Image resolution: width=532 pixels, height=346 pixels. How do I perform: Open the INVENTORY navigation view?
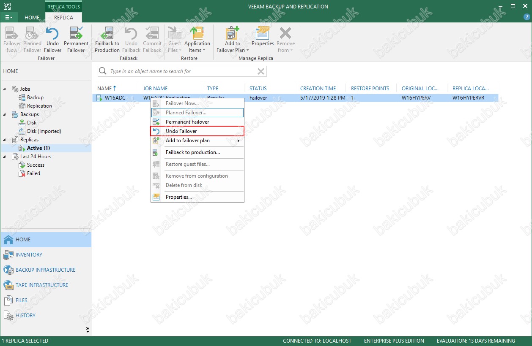[46, 254]
